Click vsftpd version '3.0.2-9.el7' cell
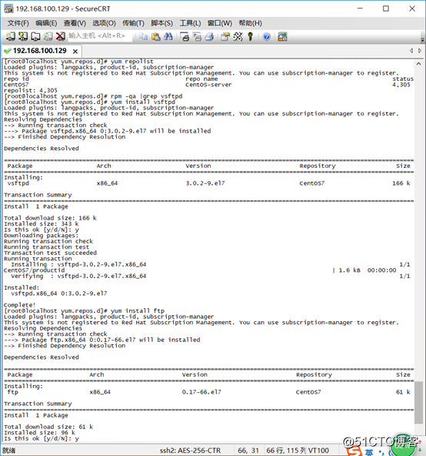Viewport: 426px width, 456px height. click(205, 183)
